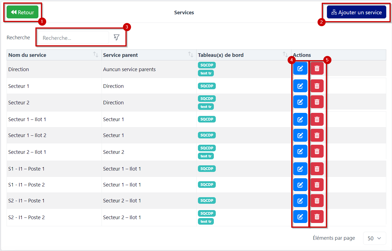Delete the Secteur 2 service
Image resolution: width=392 pixels, height=251 pixels.
pyautogui.click(x=317, y=102)
